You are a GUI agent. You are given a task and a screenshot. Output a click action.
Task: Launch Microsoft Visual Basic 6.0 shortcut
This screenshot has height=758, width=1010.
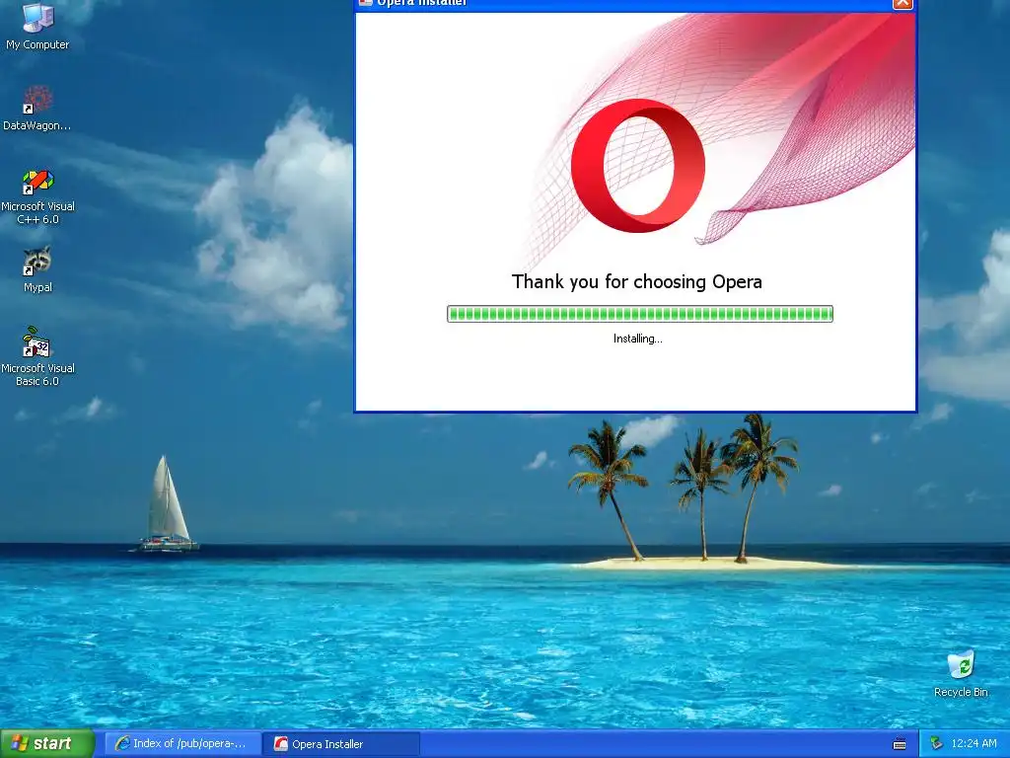(x=37, y=356)
